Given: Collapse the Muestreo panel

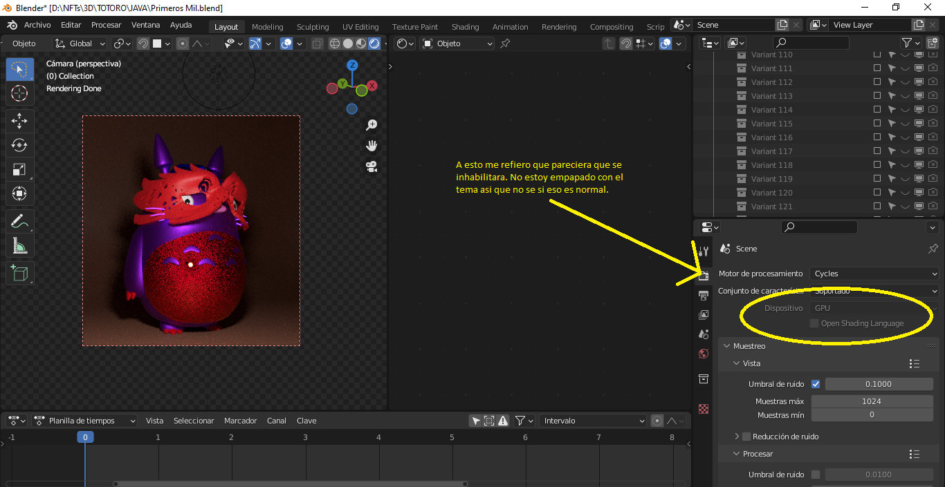Looking at the screenshot, I should click(x=727, y=346).
